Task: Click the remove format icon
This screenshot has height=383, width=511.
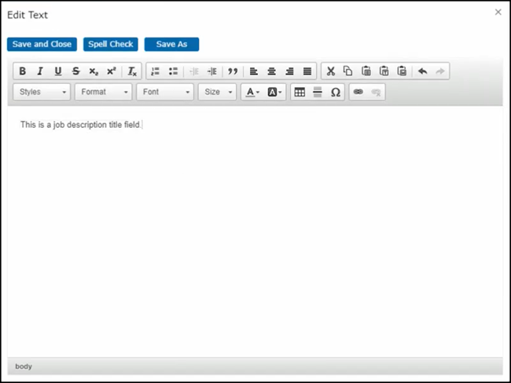Action: (133, 71)
